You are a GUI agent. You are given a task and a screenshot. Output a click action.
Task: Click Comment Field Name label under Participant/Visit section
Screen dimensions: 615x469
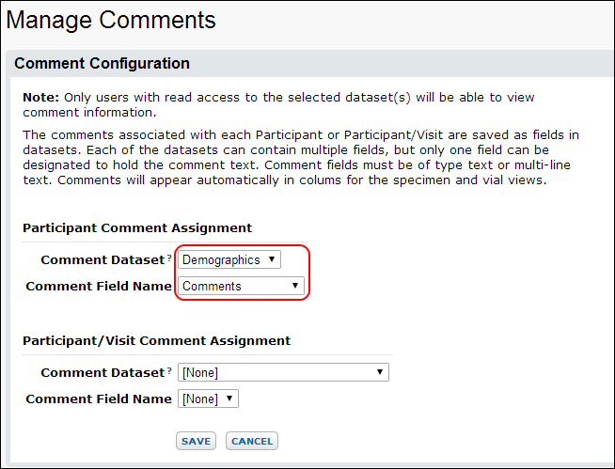pos(99,399)
